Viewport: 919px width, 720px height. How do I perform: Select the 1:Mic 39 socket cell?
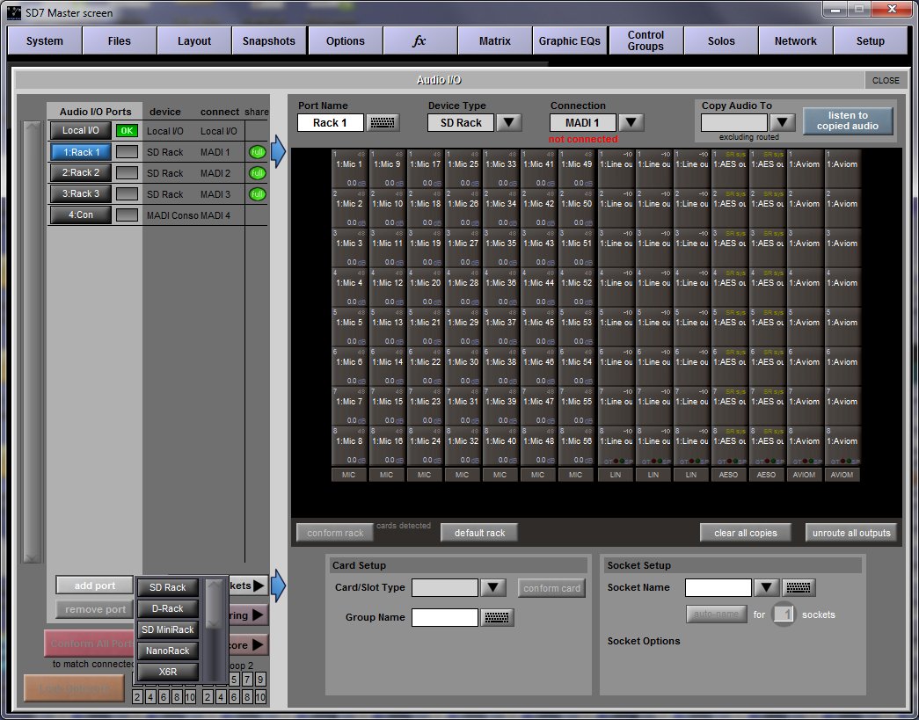tap(500, 406)
